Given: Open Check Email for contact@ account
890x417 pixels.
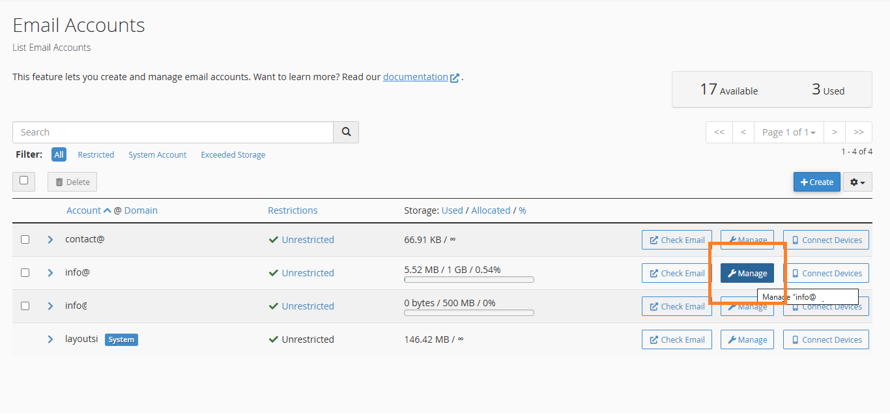Looking at the screenshot, I should 676,240.
